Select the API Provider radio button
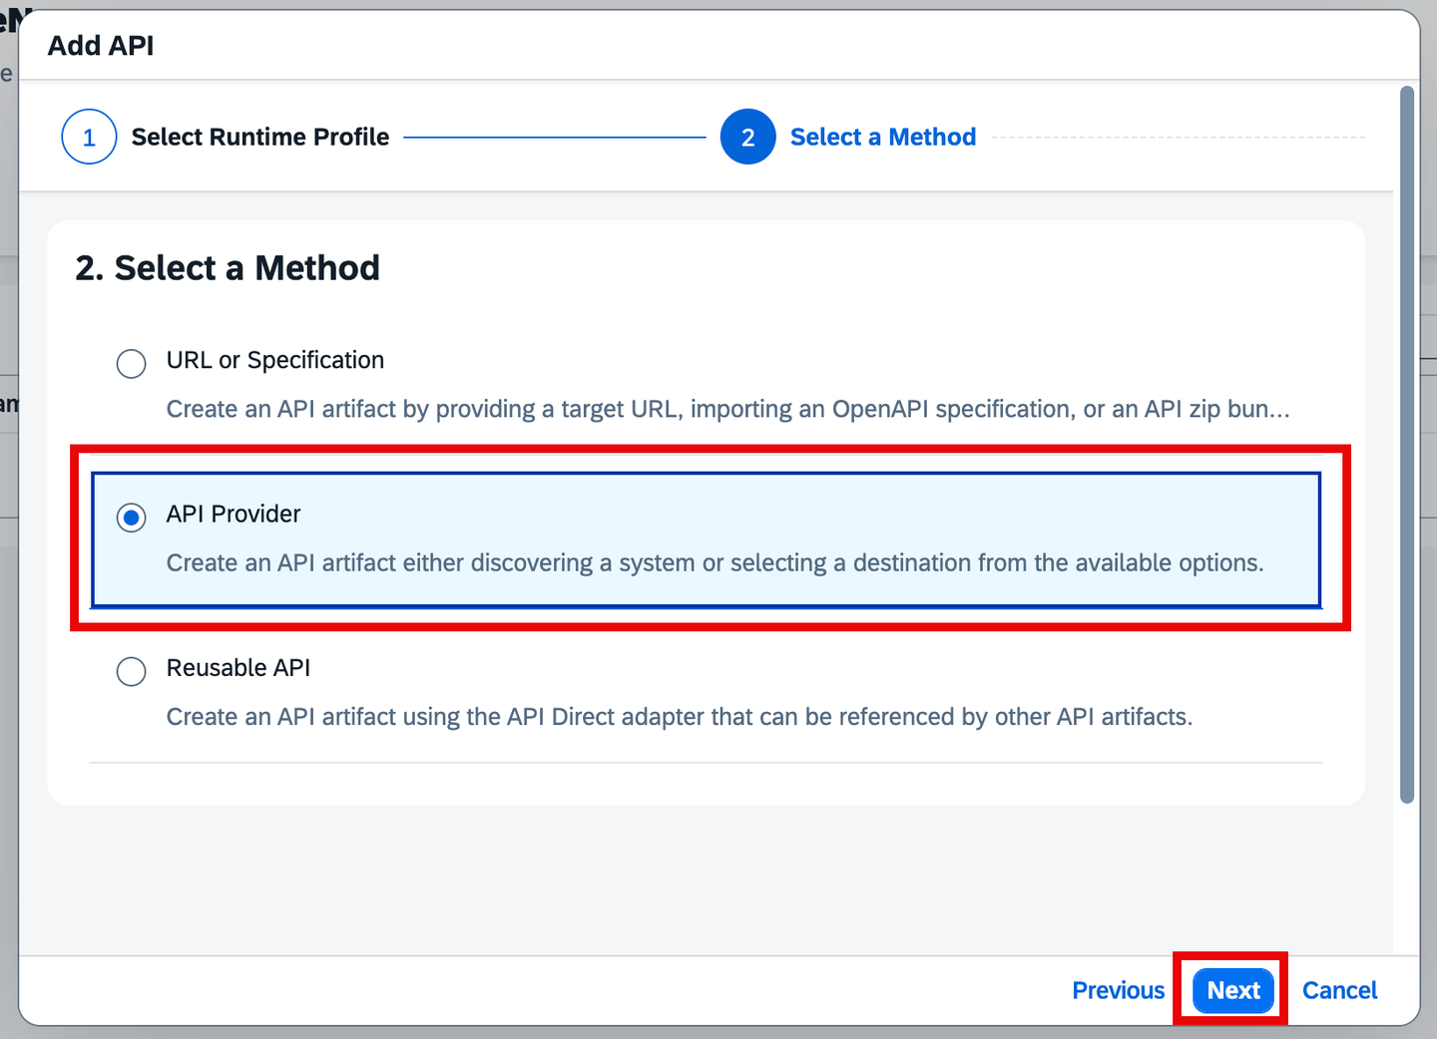The image size is (1437, 1039). [131, 518]
